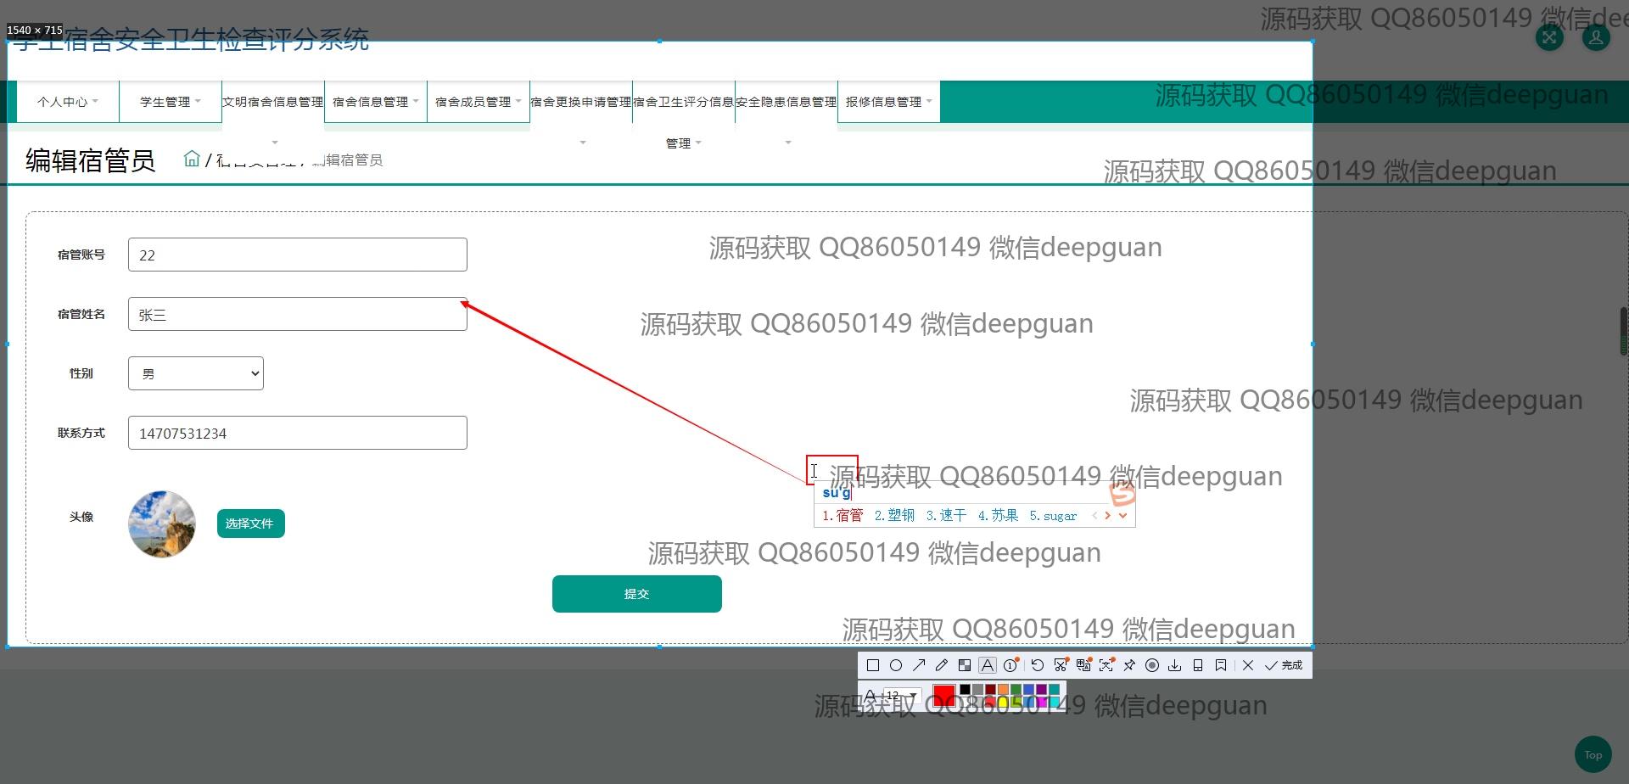Select the numbered step marker tool
1629x784 pixels.
(1010, 665)
